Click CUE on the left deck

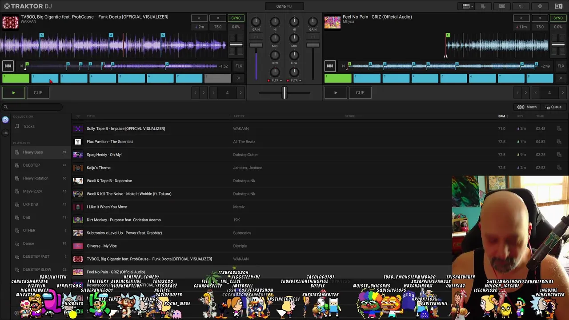38,92
